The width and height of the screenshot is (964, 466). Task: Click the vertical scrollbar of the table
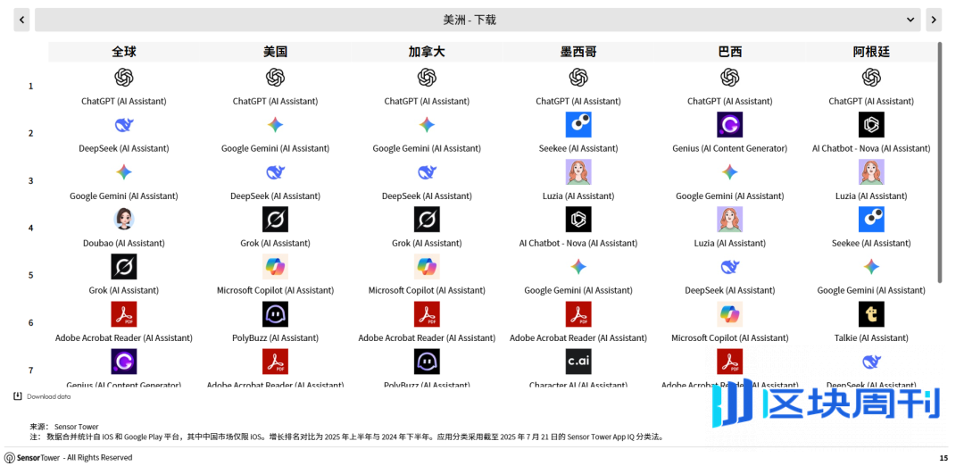(939, 162)
